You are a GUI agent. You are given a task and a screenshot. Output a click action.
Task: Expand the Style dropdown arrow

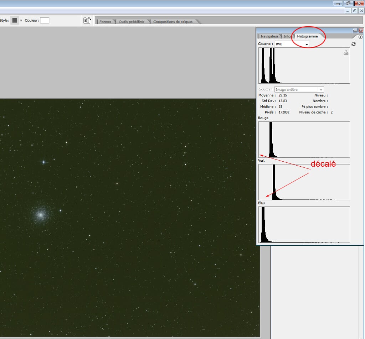(x=21, y=20)
